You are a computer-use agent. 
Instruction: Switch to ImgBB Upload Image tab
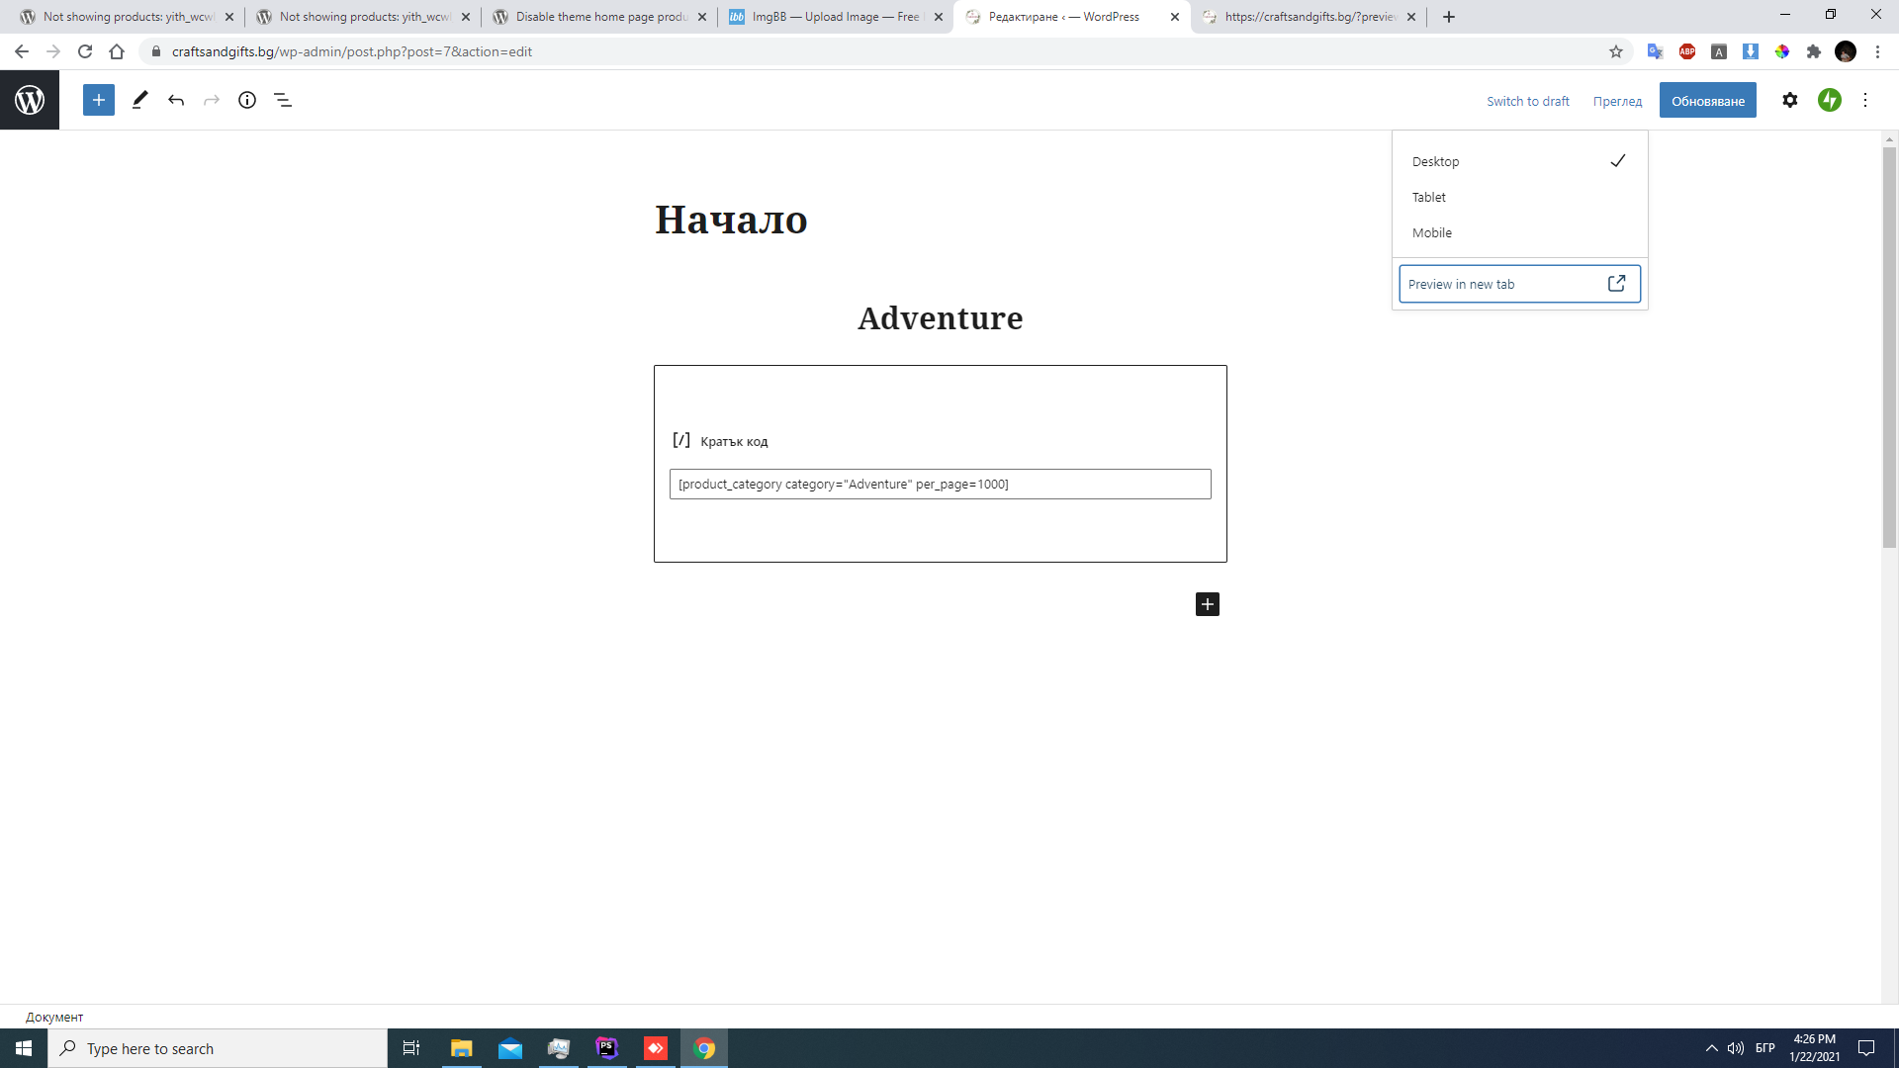click(x=836, y=17)
